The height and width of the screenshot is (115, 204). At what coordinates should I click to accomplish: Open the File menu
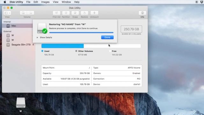(x=28, y=2)
